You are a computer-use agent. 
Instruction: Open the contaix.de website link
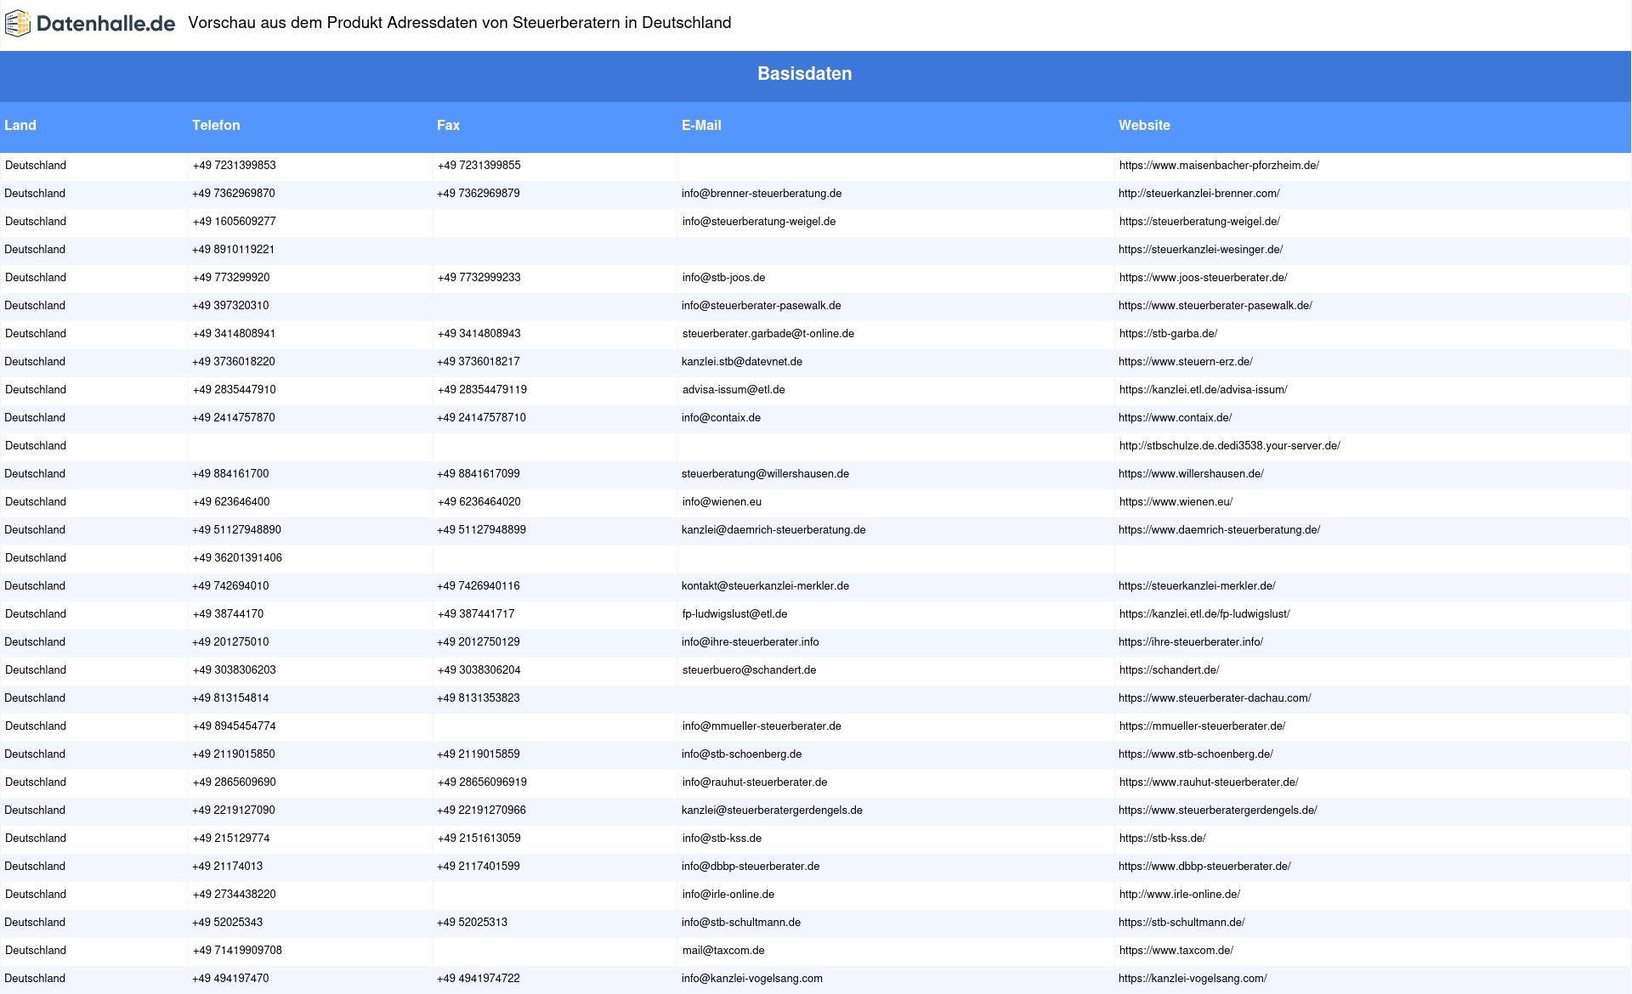1176,418
